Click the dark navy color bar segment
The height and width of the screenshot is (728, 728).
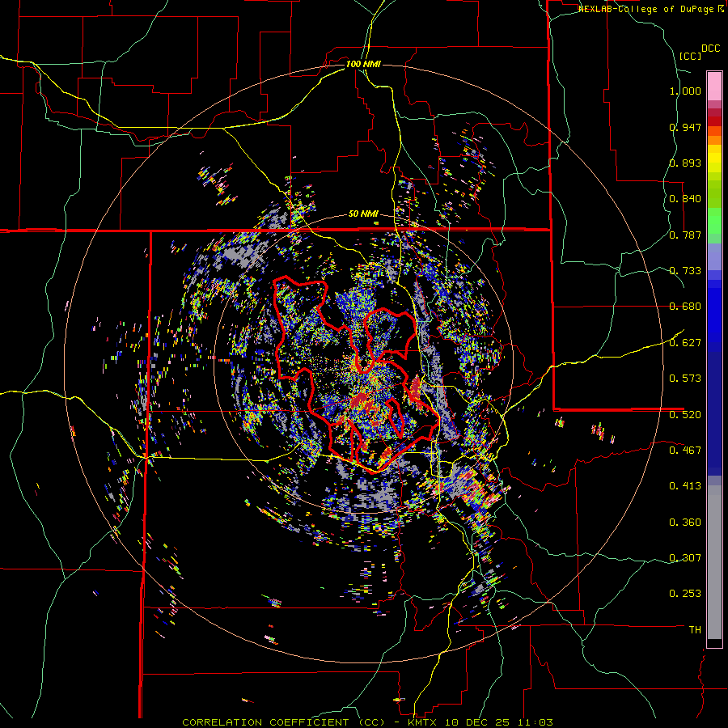pyautogui.click(x=714, y=413)
